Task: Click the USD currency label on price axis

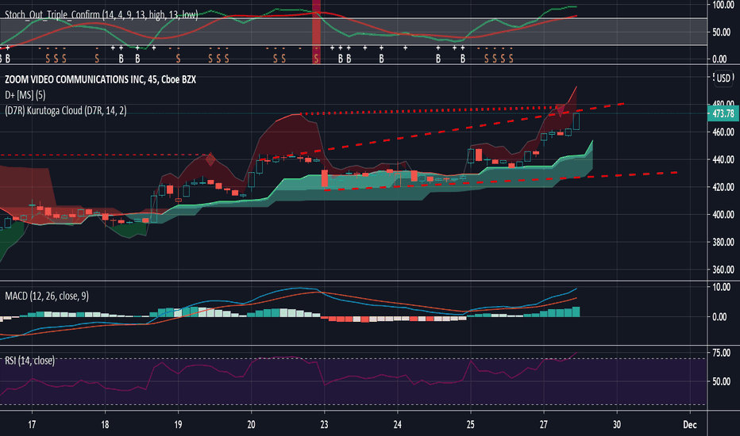Action: [x=723, y=78]
